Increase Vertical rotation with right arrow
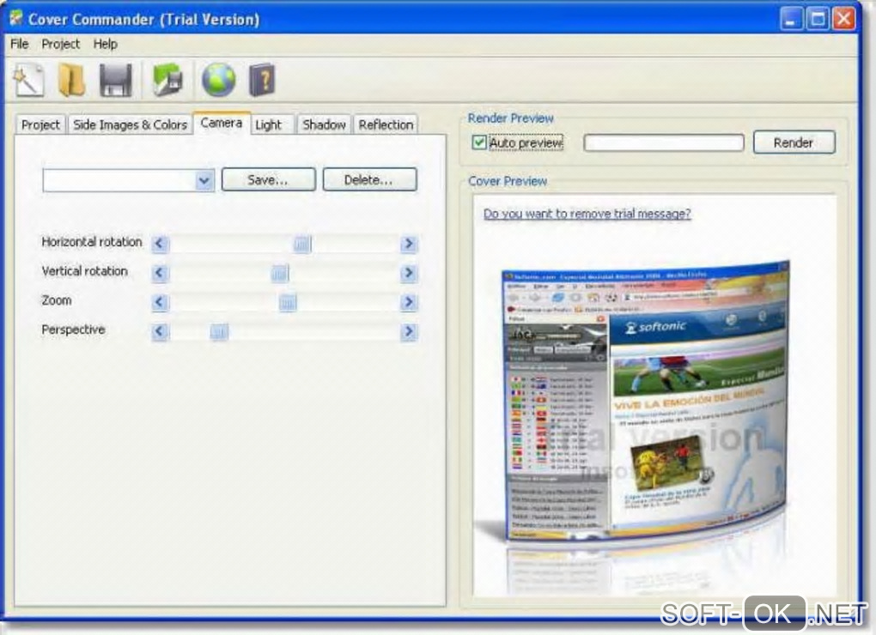 [x=409, y=273]
